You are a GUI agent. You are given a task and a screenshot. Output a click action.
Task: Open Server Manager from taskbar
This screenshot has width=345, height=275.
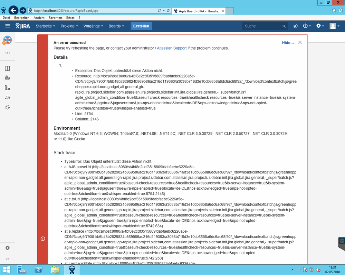(21, 269)
